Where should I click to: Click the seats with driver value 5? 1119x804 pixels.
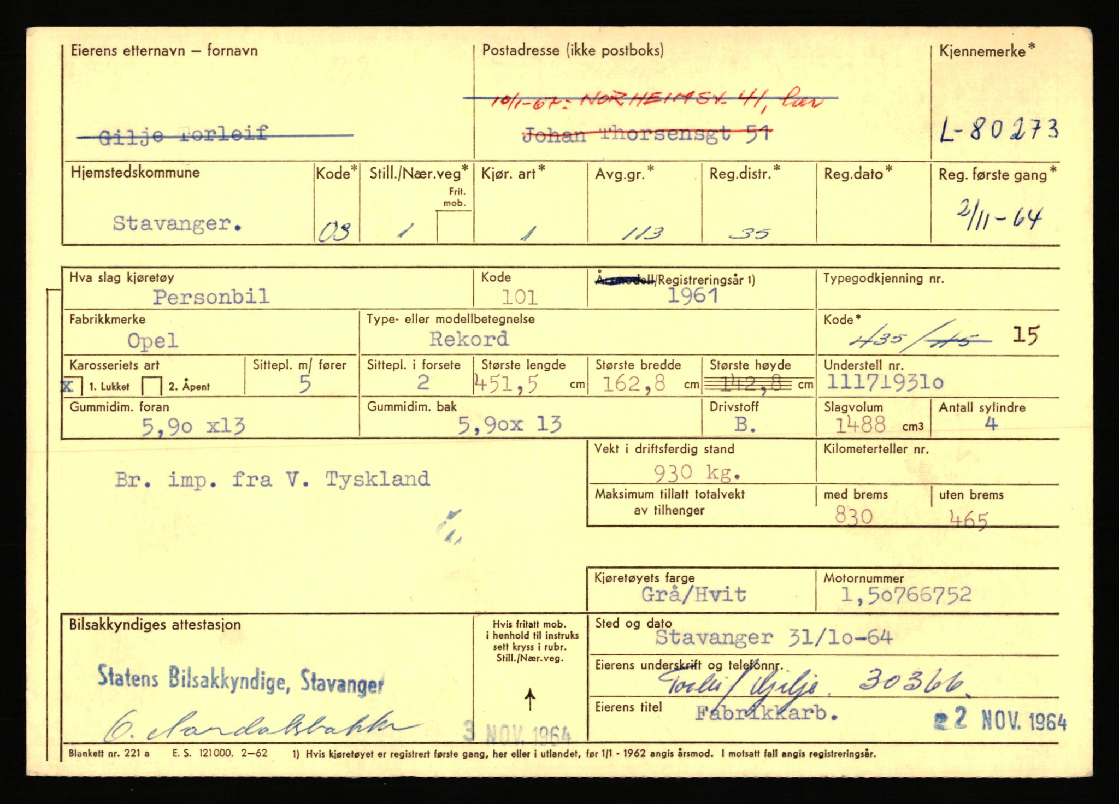tap(305, 384)
